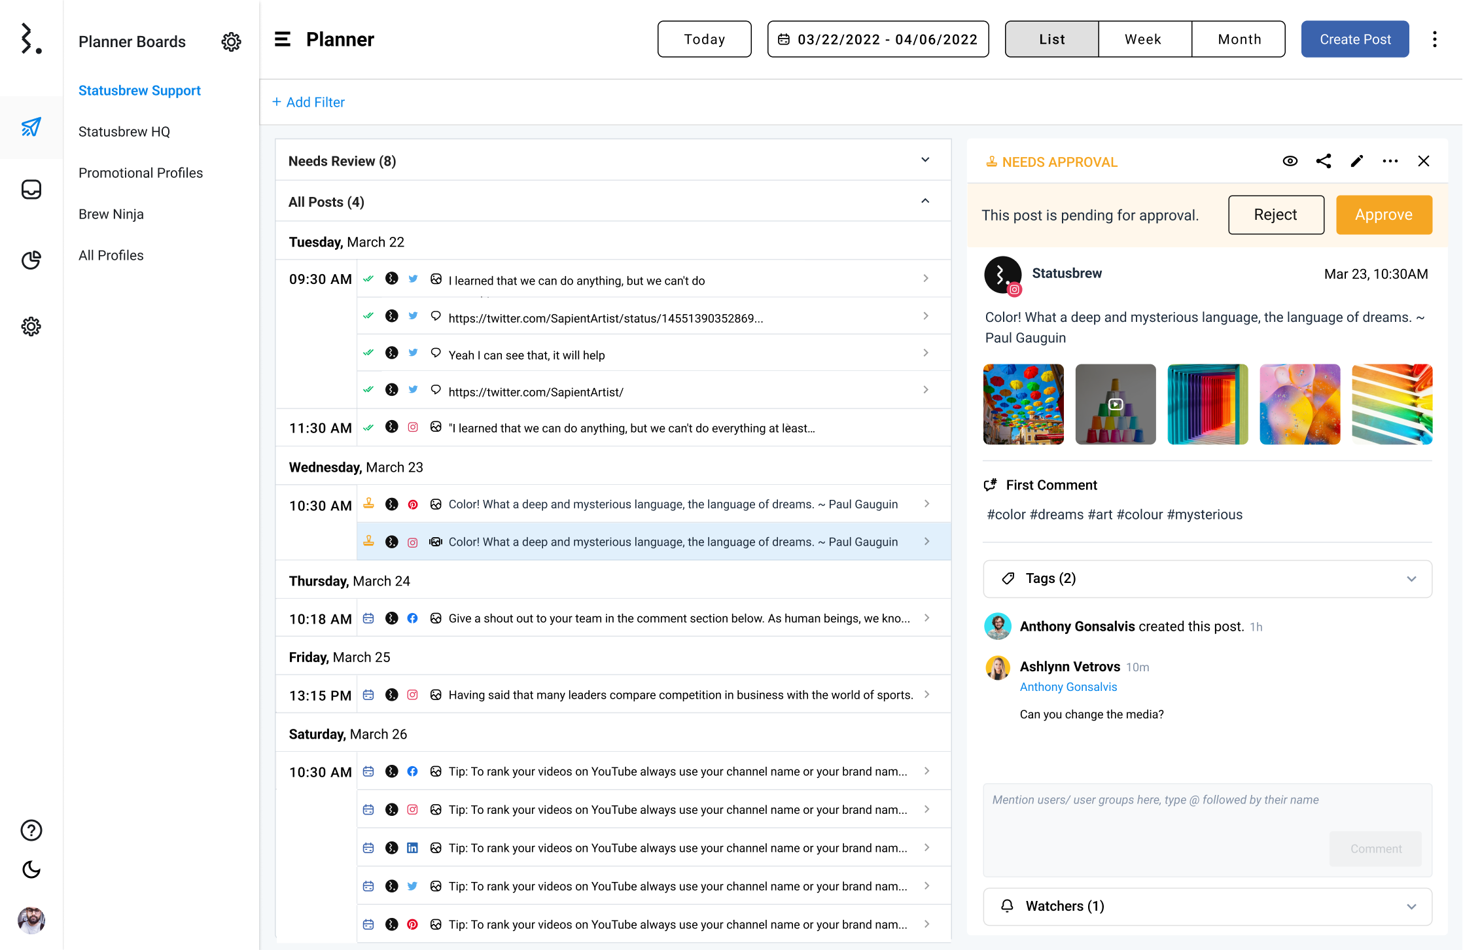Click the Add Filter link
Image resolution: width=1463 pixels, height=950 pixels.
pyautogui.click(x=308, y=102)
